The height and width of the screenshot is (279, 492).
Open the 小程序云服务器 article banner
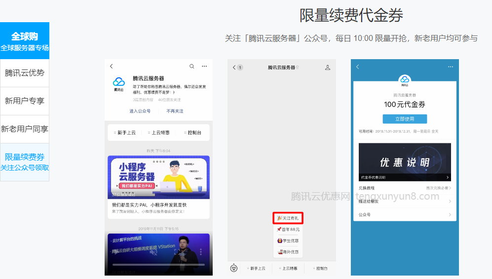[159, 177]
